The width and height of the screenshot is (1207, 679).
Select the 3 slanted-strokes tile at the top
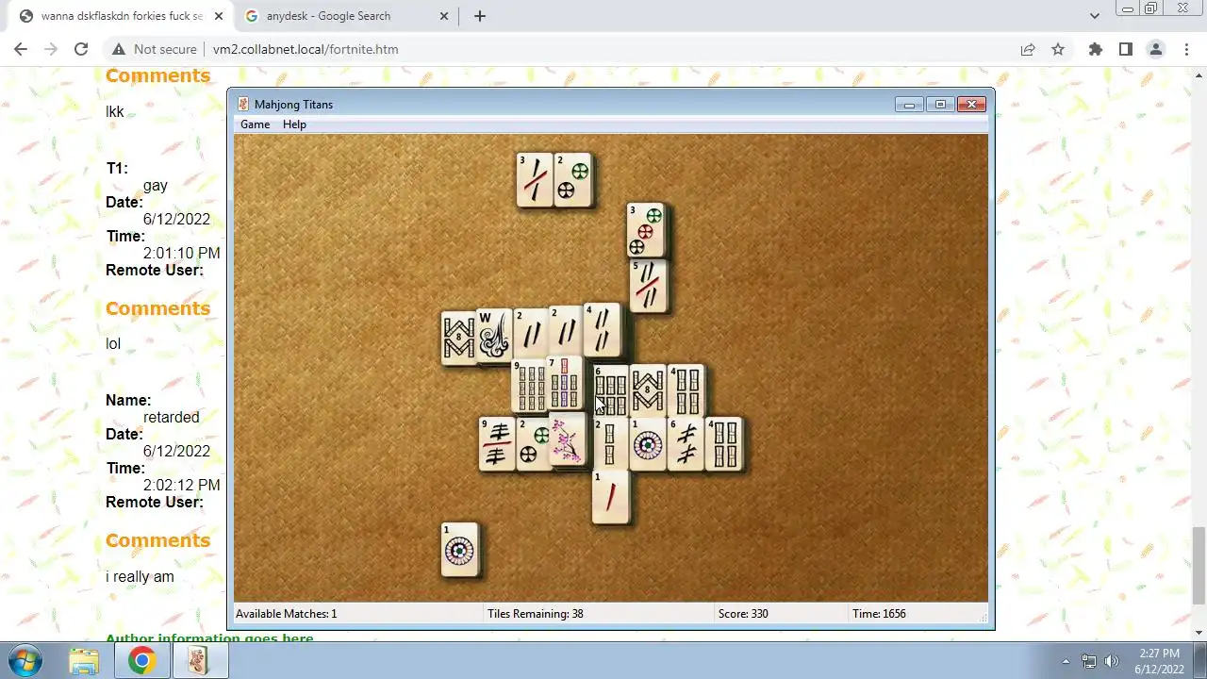pyautogui.click(x=535, y=179)
